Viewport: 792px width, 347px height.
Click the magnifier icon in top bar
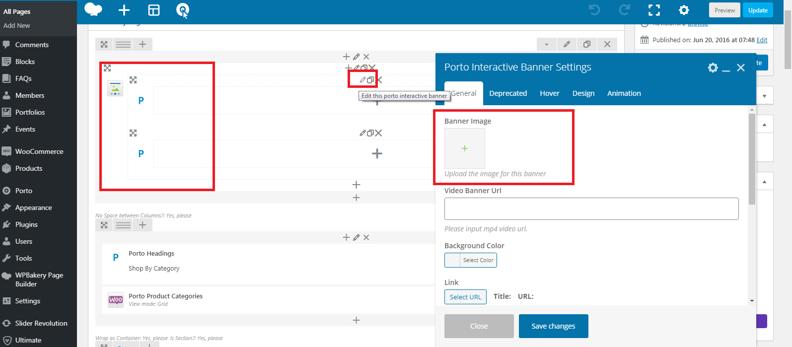coord(183,9)
